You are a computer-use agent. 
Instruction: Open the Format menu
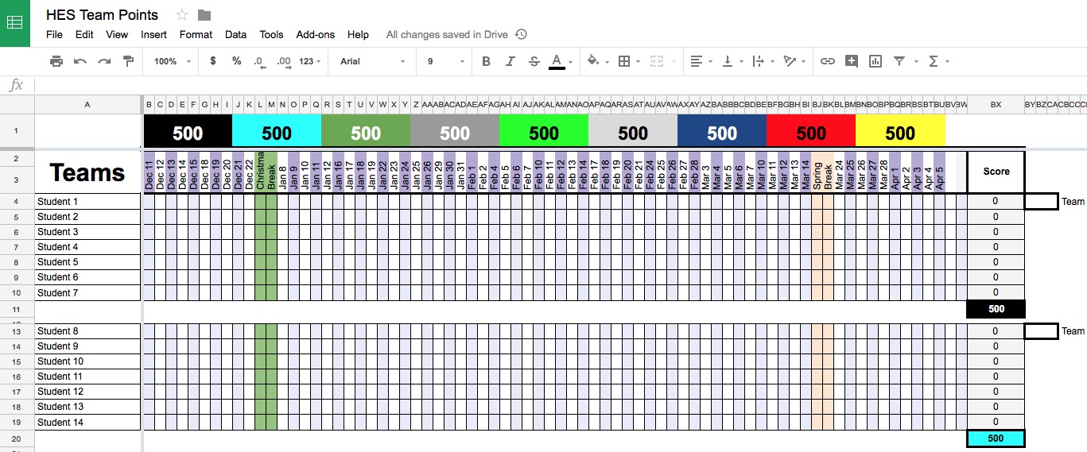click(x=196, y=35)
